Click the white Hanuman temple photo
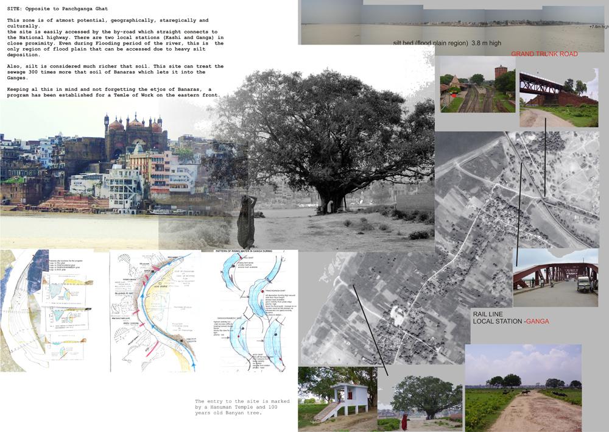The height and width of the screenshot is (432, 609). click(337, 399)
